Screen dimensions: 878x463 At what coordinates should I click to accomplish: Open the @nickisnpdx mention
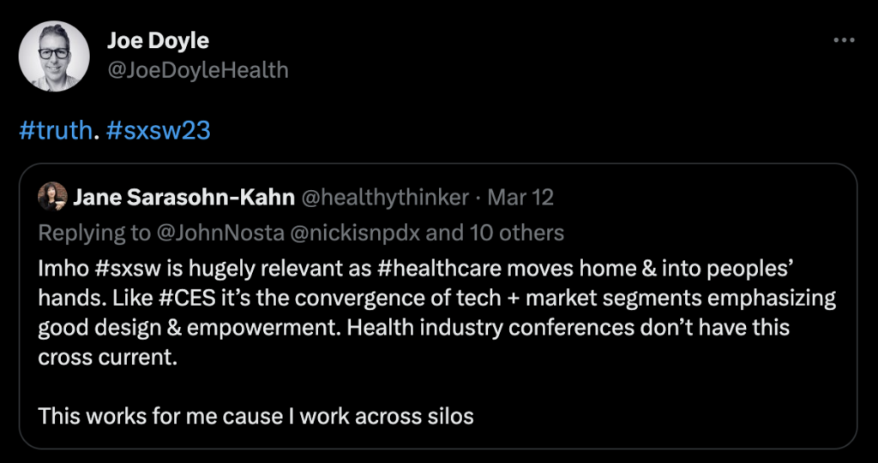(355, 233)
